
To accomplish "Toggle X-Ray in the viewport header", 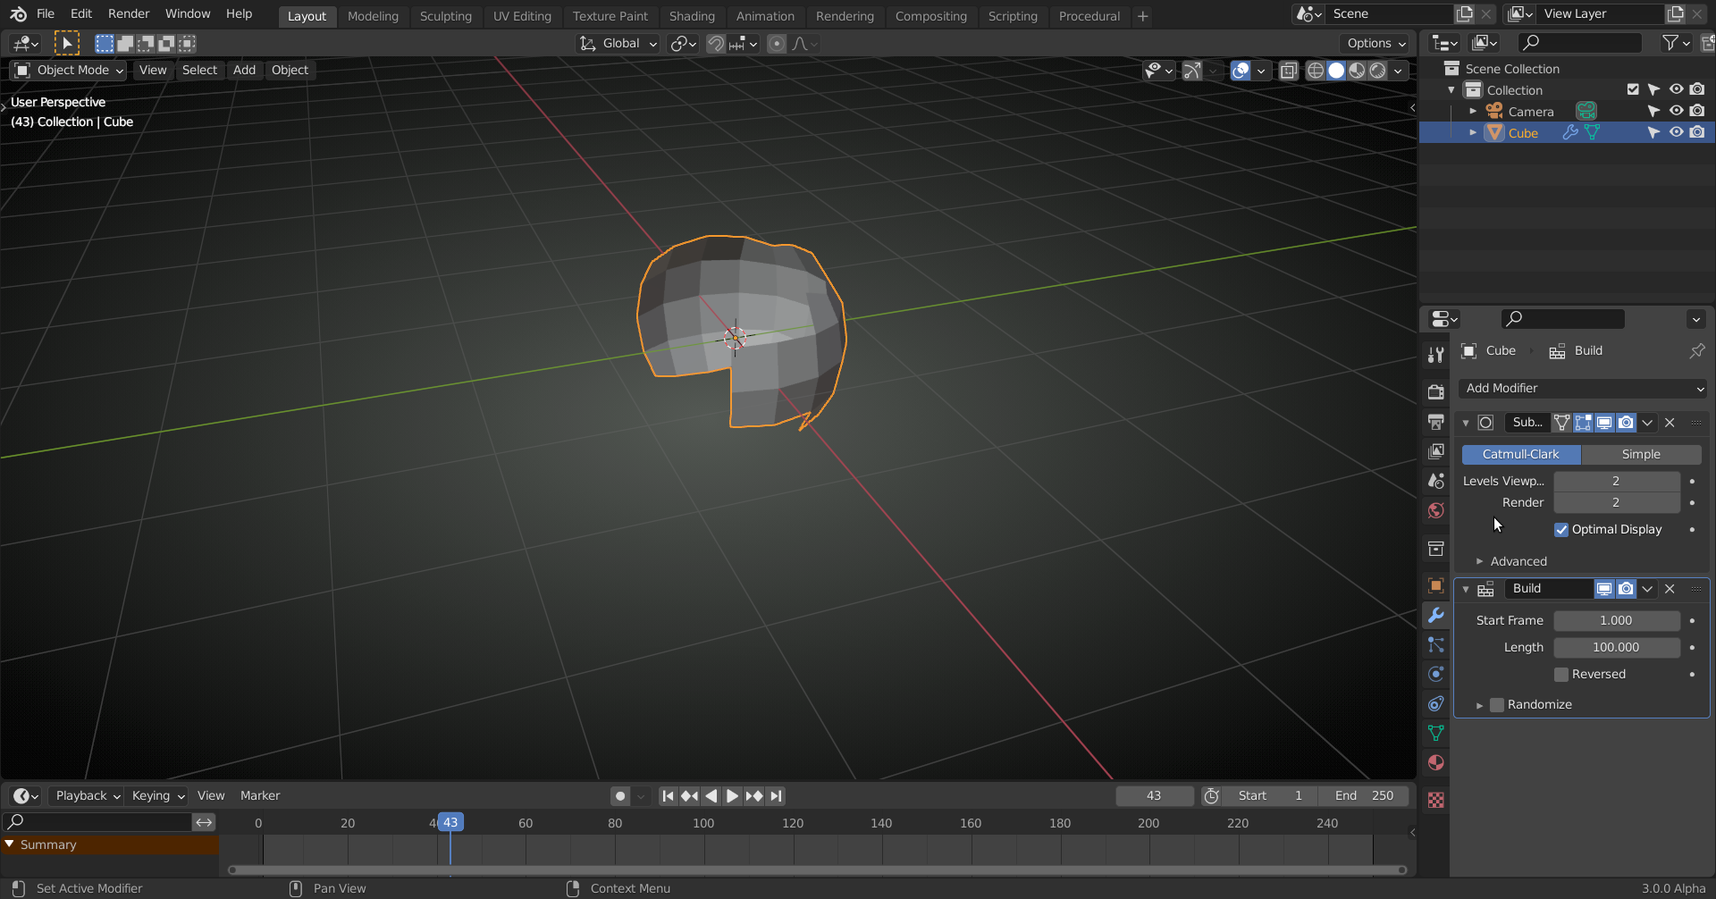I will click(x=1288, y=71).
